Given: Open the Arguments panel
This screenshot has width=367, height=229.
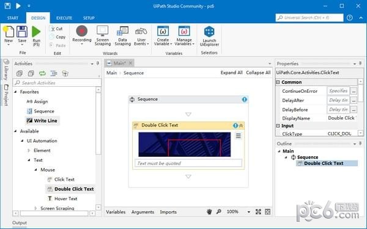Looking at the screenshot, I should (143, 212).
